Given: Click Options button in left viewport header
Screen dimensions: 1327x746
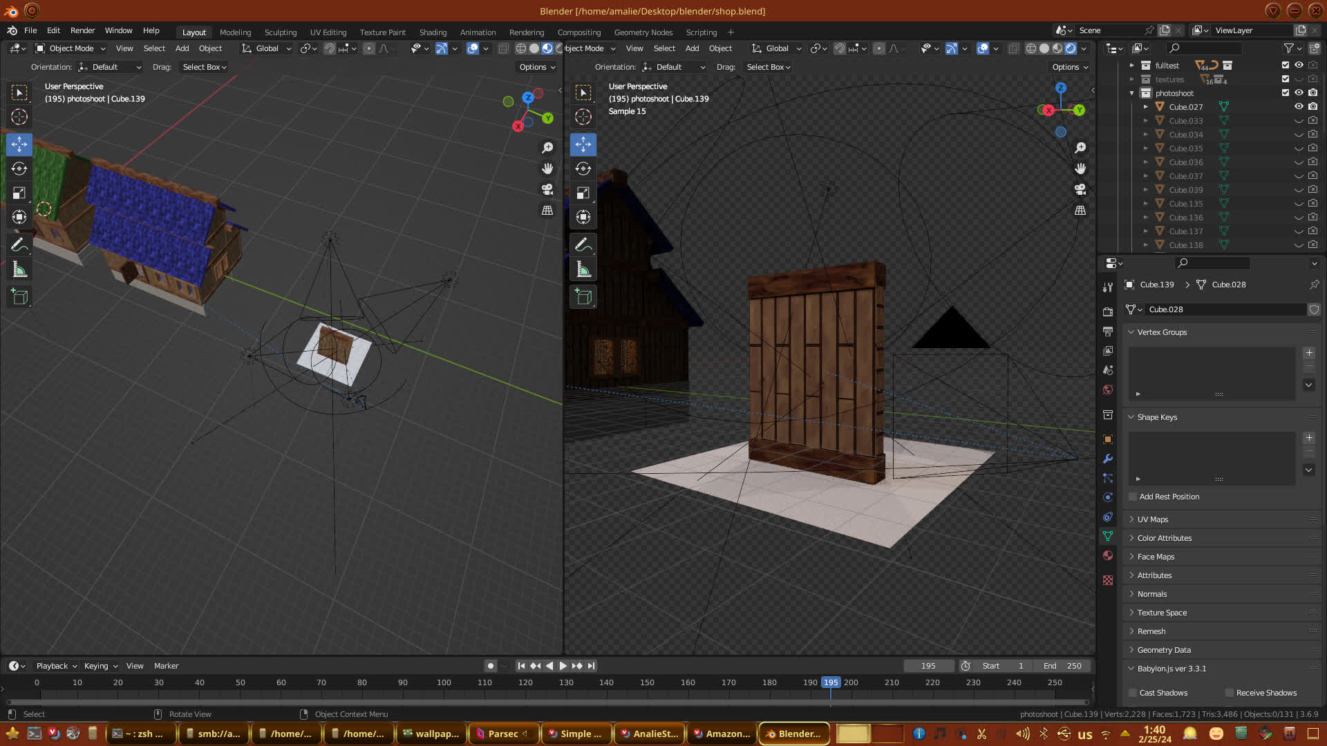Looking at the screenshot, I should click(x=537, y=67).
